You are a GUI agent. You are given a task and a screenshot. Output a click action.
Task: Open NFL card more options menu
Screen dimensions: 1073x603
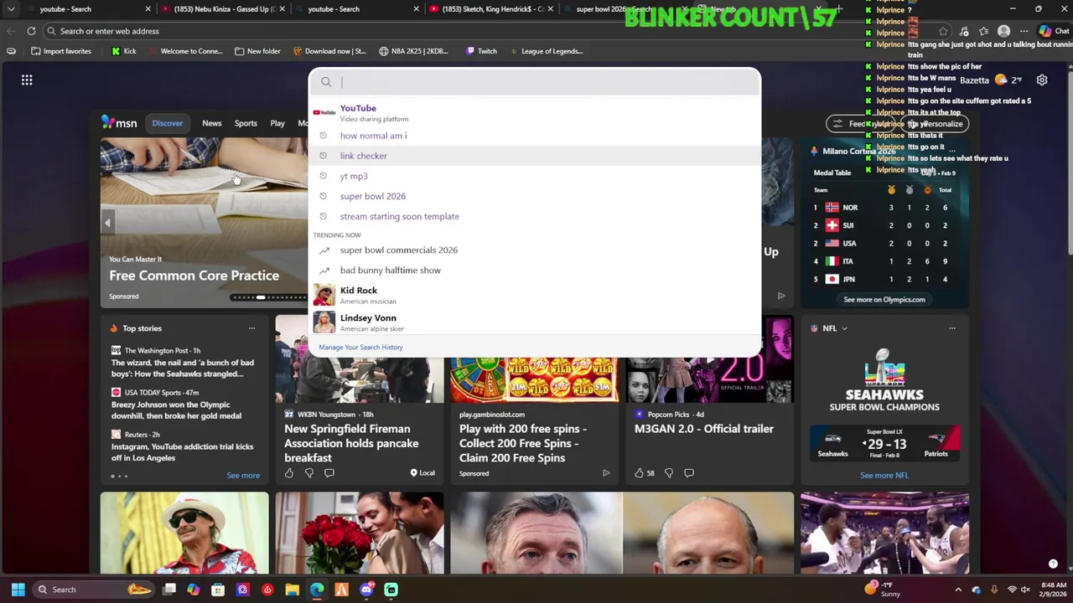click(952, 328)
